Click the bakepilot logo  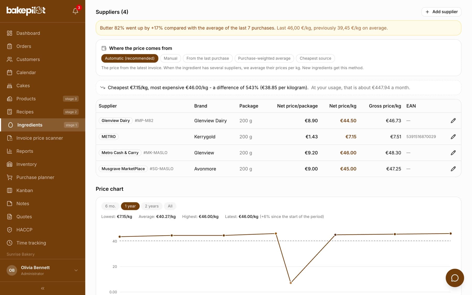pyautogui.click(x=26, y=11)
